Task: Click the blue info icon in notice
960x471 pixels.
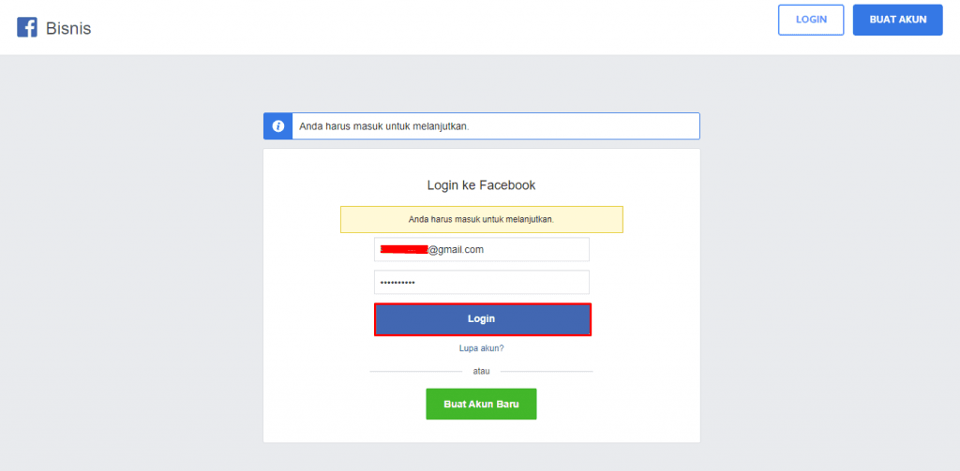Action: 277,126
